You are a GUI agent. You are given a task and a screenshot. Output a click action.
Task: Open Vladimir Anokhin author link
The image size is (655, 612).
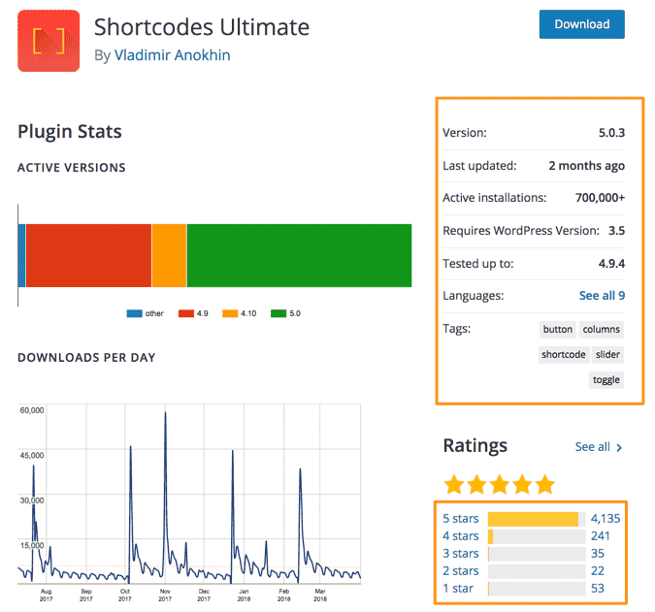[172, 55]
